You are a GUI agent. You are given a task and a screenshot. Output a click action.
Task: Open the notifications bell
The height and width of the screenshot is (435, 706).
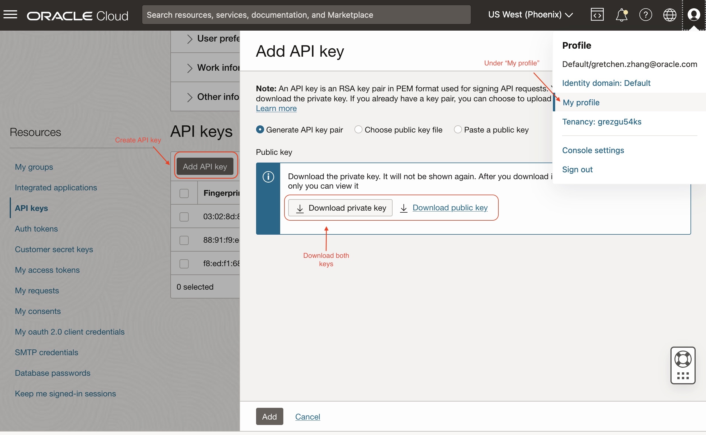coord(621,15)
